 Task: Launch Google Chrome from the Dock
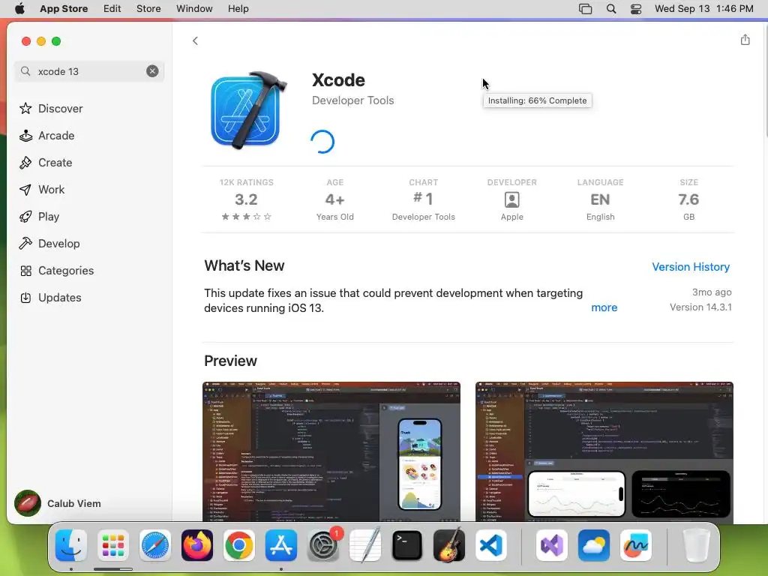pyautogui.click(x=239, y=545)
